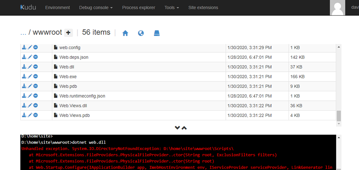Open the Debug console dropdown
The height and width of the screenshot is (170, 359).
click(x=96, y=7)
